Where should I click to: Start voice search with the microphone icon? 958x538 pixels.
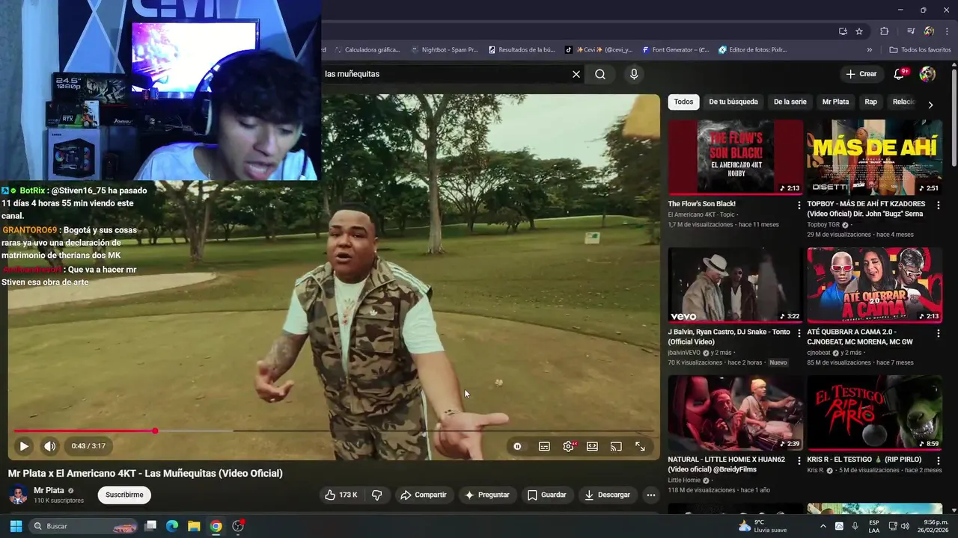[x=634, y=74]
